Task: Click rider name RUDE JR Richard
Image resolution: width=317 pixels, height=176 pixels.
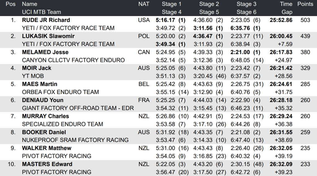Action: click(46, 20)
